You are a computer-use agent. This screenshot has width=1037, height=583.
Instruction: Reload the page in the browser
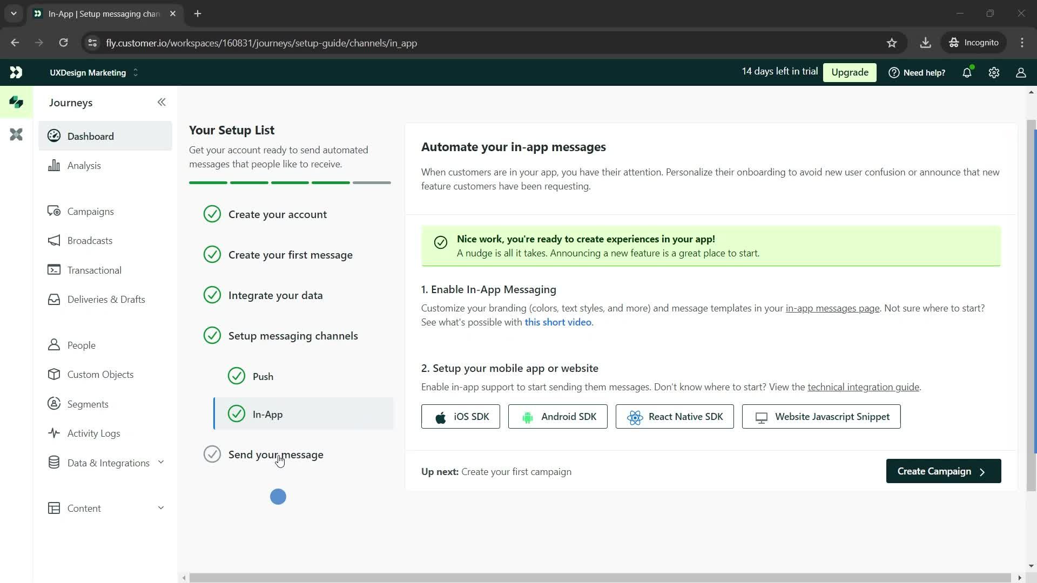64,43
